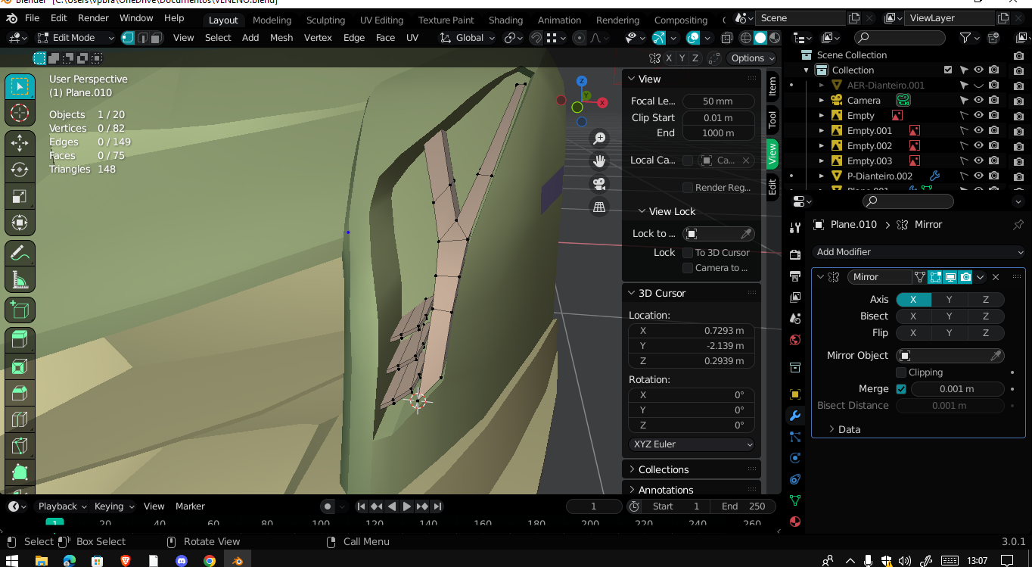Choose the Bevel tool

pyautogui.click(x=20, y=393)
